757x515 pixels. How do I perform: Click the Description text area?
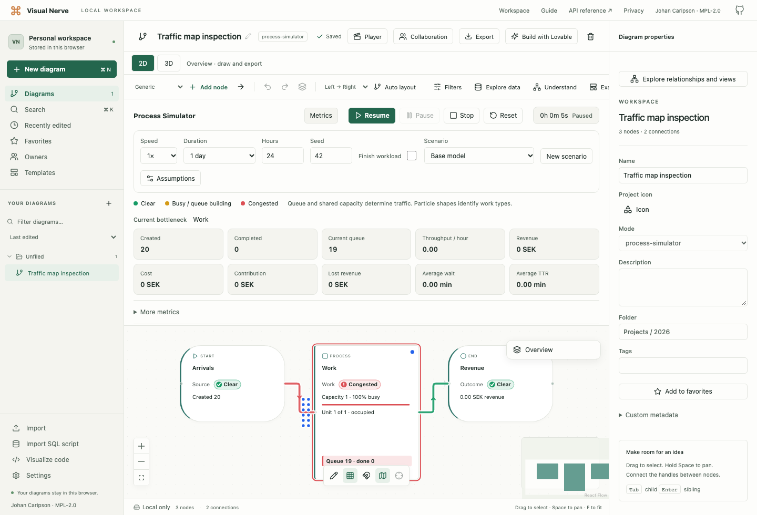click(683, 287)
